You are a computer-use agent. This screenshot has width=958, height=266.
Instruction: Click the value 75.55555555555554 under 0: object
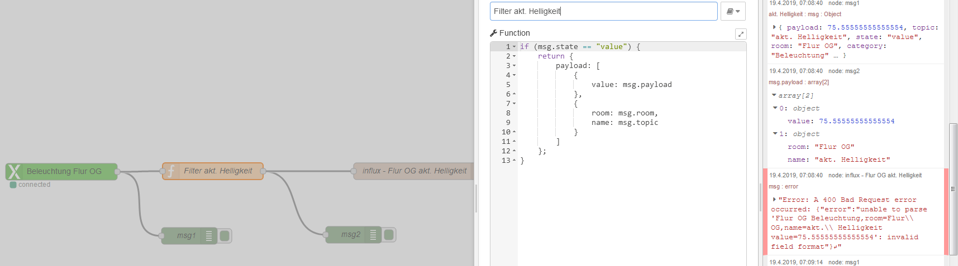tap(856, 121)
